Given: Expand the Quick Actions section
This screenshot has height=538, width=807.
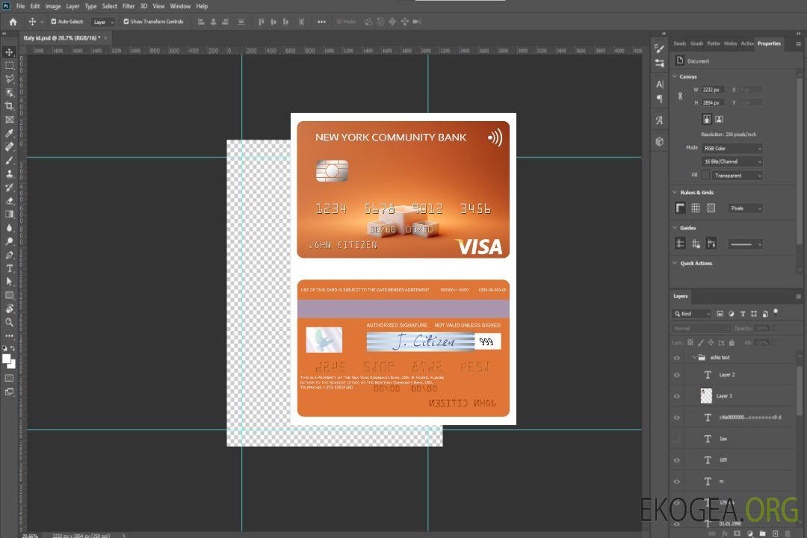Looking at the screenshot, I should tap(675, 263).
